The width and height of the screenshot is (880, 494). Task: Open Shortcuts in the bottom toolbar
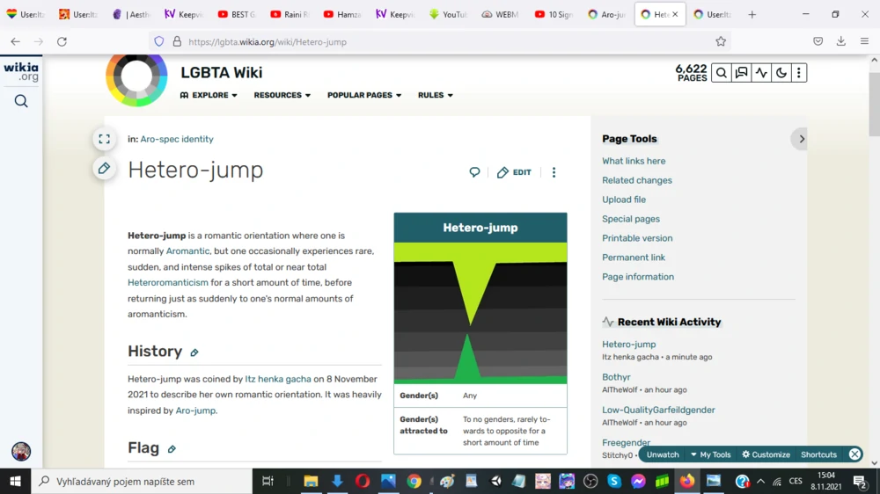pos(818,454)
